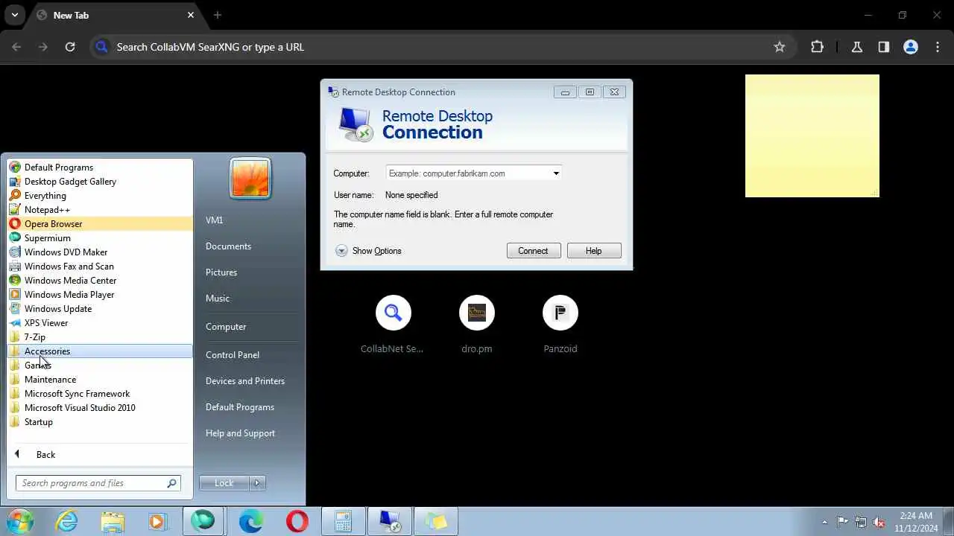Image resolution: width=954 pixels, height=536 pixels.
Task: Open XPS Viewer from programs list
Action: [100, 323]
